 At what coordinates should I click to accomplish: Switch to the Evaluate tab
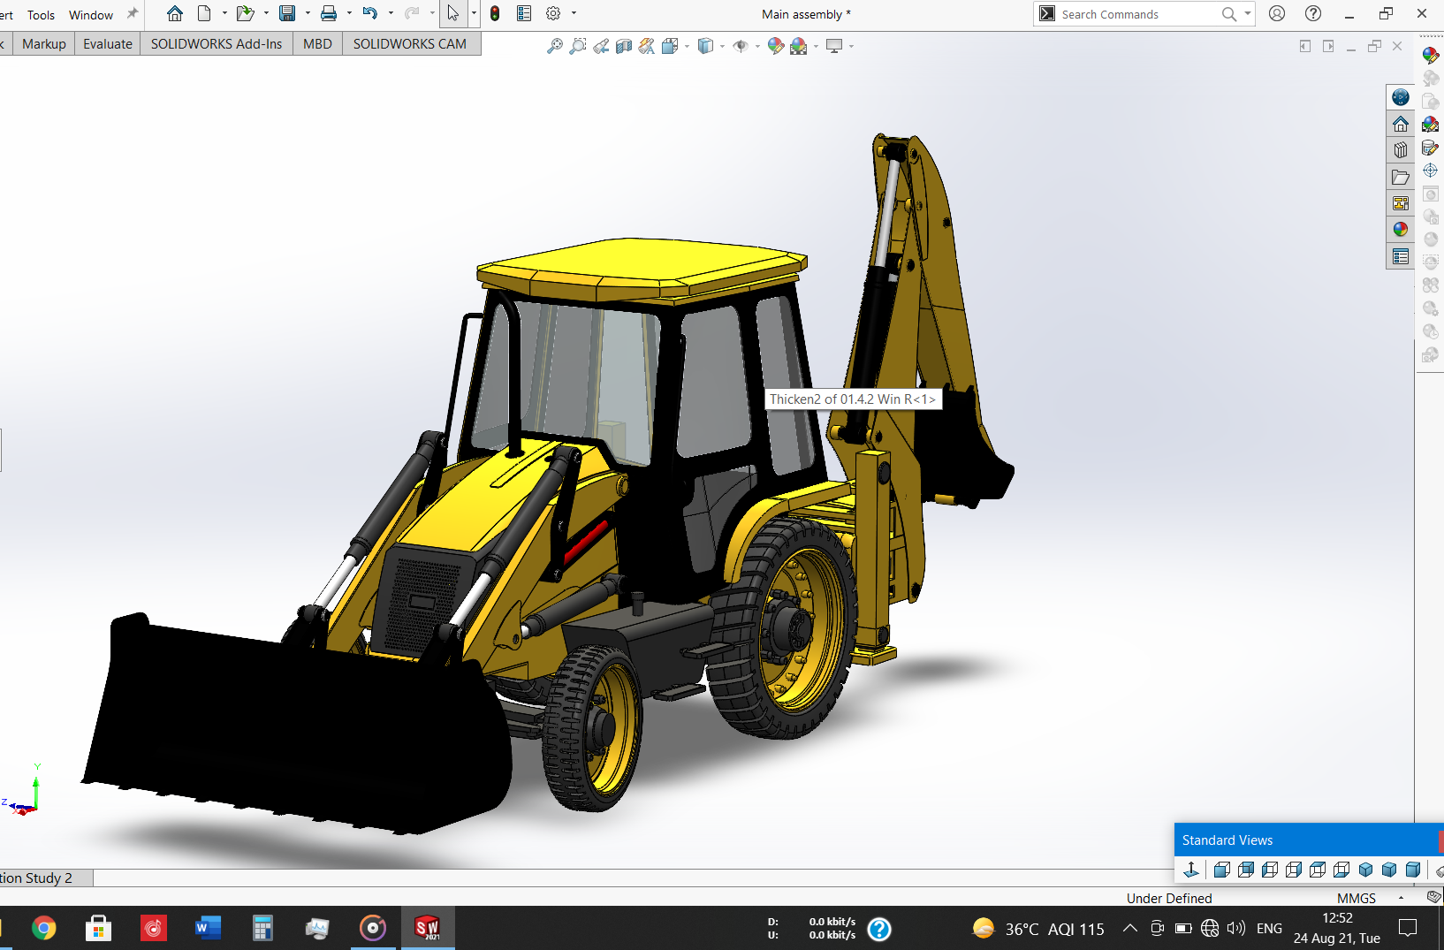(x=108, y=44)
